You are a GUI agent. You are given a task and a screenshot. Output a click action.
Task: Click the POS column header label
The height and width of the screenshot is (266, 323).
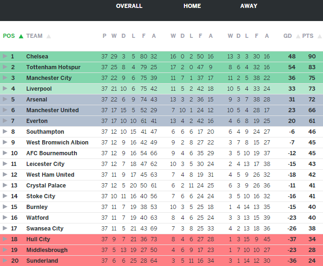click(x=9, y=36)
